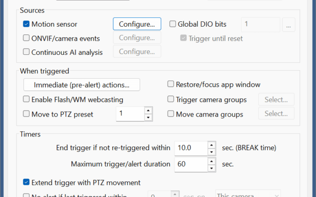Decrease PTZ preset number with down arrow
This screenshot has height=197, width=316.
click(148, 117)
